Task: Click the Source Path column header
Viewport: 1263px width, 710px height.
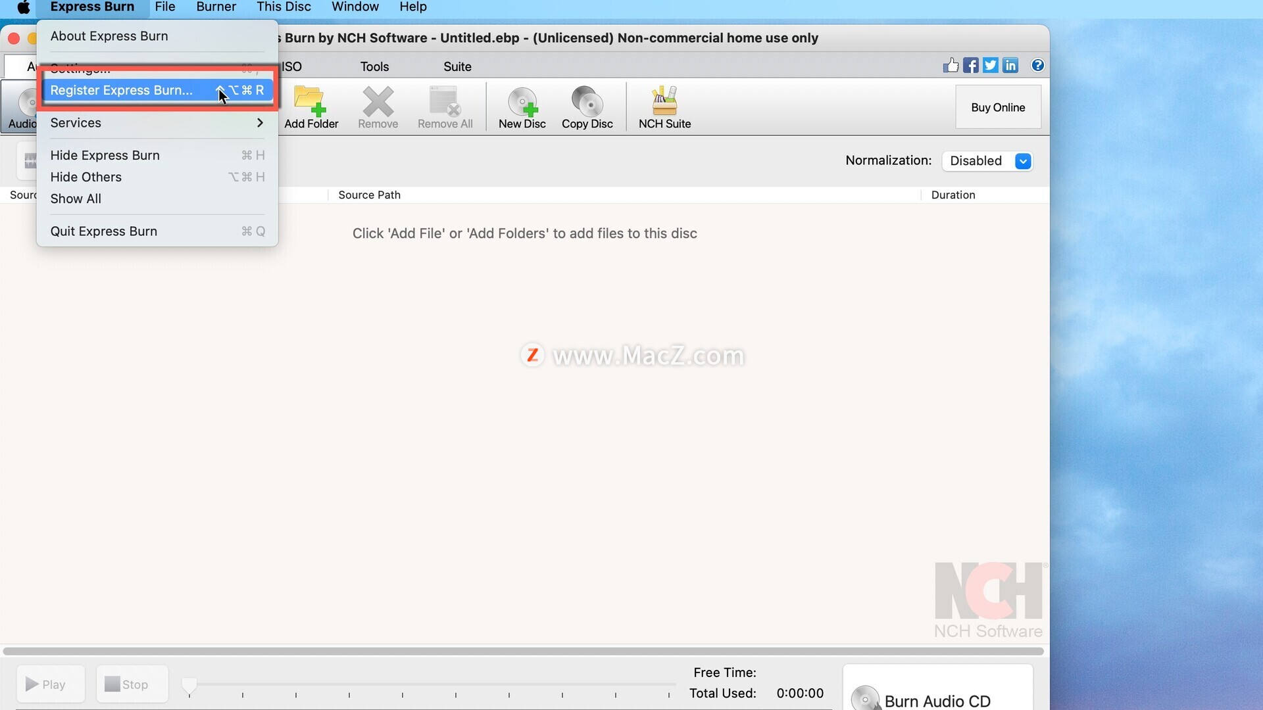Action: click(369, 195)
